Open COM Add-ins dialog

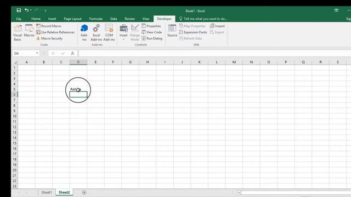[x=109, y=33]
